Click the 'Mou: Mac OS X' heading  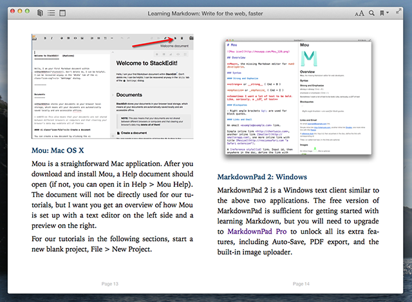point(57,150)
